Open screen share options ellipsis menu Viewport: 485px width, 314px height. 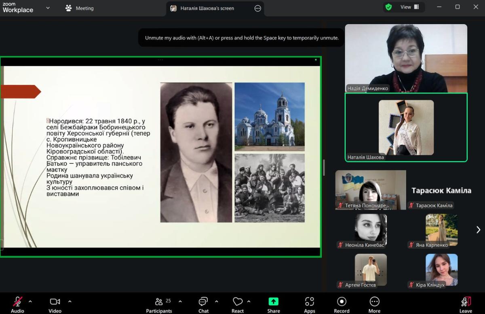[x=257, y=8]
